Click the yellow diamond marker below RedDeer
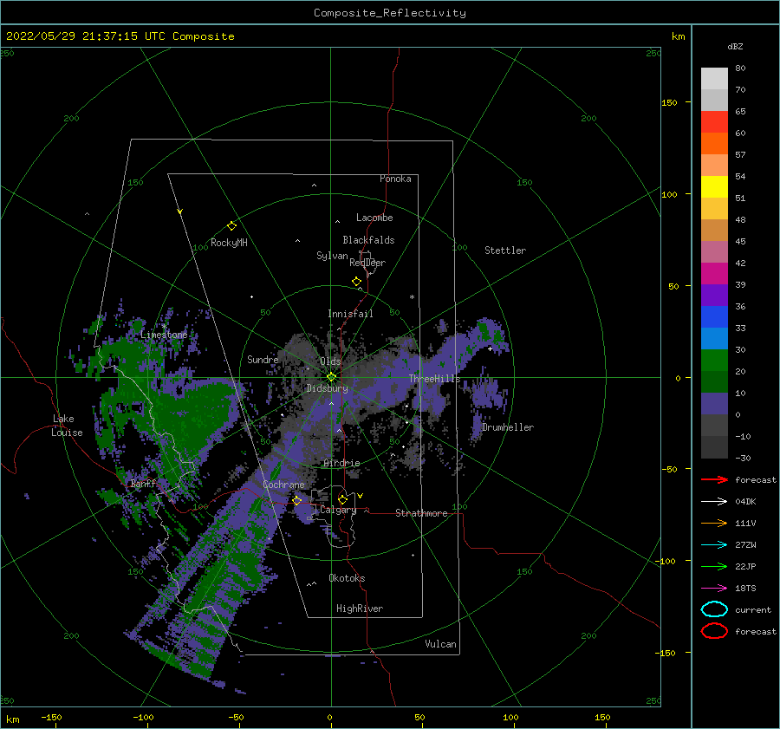The width and height of the screenshot is (780, 729). coord(356,282)
